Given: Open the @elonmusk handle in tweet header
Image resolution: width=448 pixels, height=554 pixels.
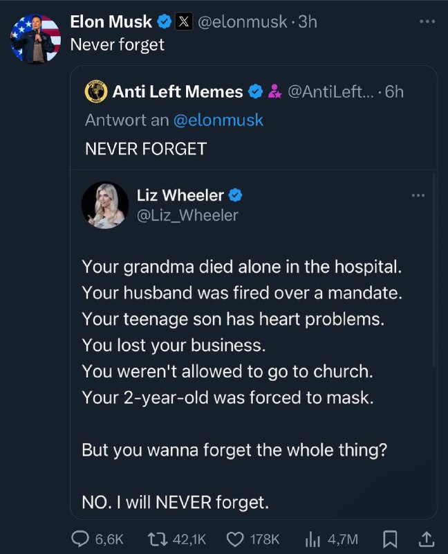Looking at the screenshot, I should click(x=243, y=22).
